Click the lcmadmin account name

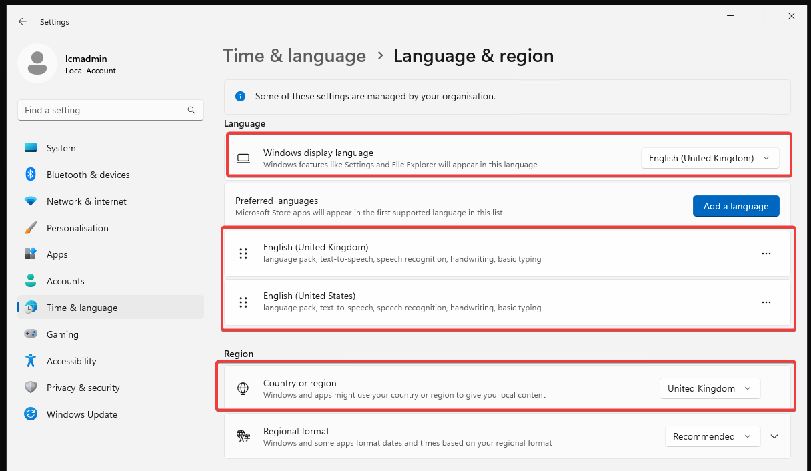pyautogui.click(x=86, y=59)
